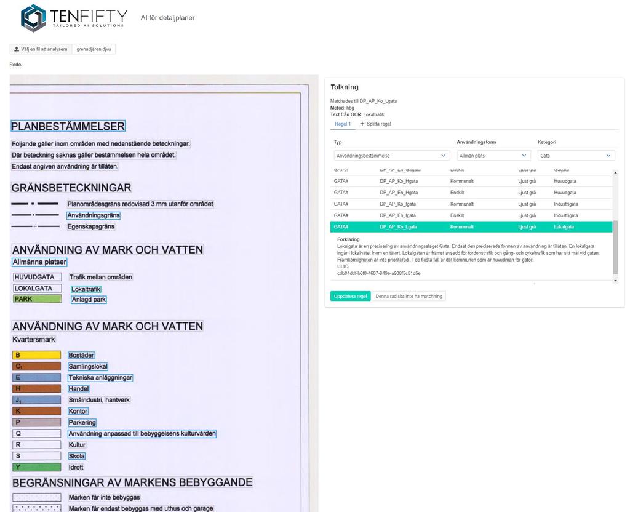This screenshot has height=512, width=630.
Task: Open the Kategori dropdown showing Gata
Action: coord(576,156)
